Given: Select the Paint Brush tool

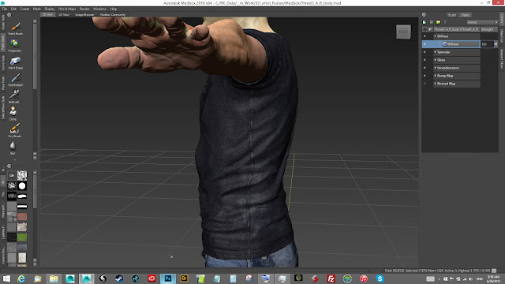Looking at the screenshot, I should (x=15, y=28).
